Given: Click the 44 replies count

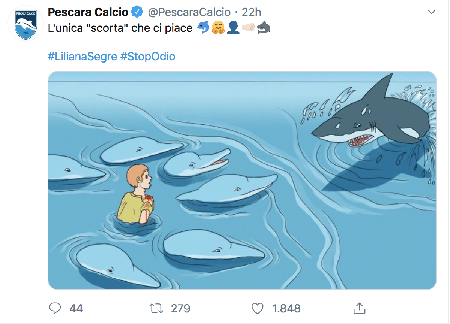Looking at the screenshot, I should pos(76,308).
